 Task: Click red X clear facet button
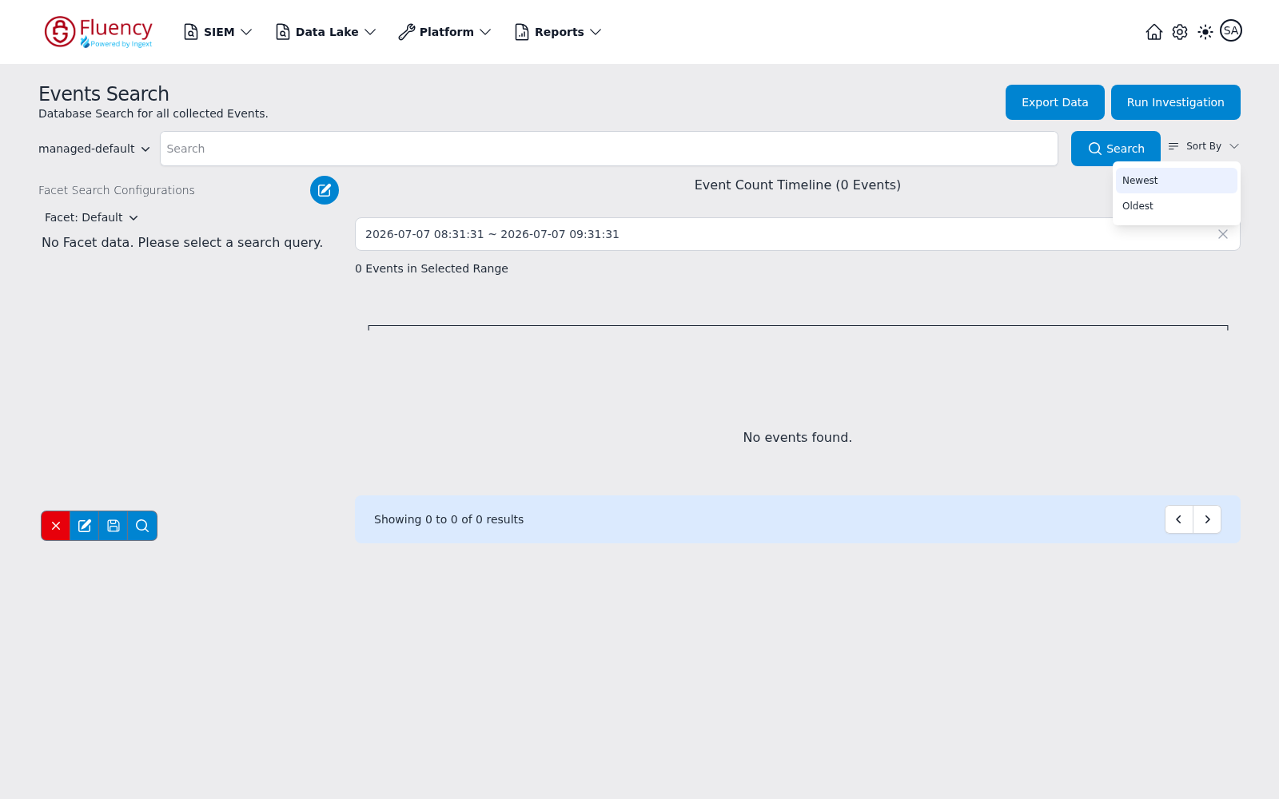pos(56,526)
